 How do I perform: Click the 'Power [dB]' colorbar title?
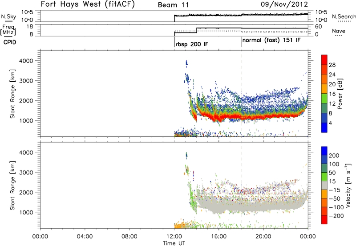point(340,94)
